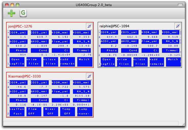Screen dimensions: 188x130
Task: Click connection plug icon in ralphie@PSC-1094 panel
Action: pyautogui.click(x=178, y=26)
